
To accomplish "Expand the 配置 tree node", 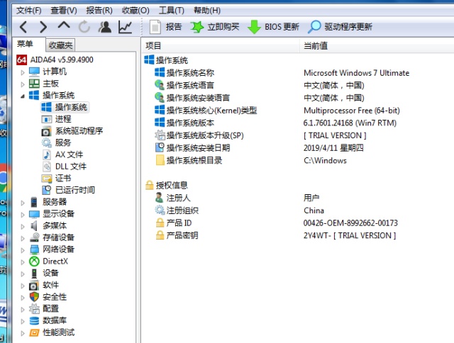I will [23, 310].
